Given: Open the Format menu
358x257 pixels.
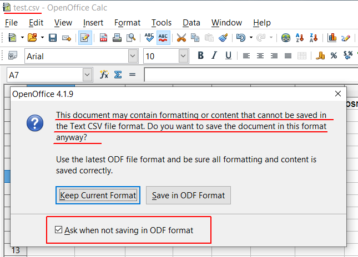Looking at the screenshot, I should [127, 23].
